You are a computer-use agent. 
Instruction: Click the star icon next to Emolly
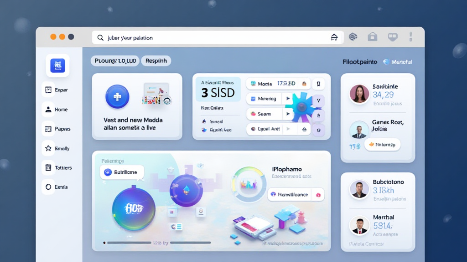pyautogui.click(x=48, y=148)
